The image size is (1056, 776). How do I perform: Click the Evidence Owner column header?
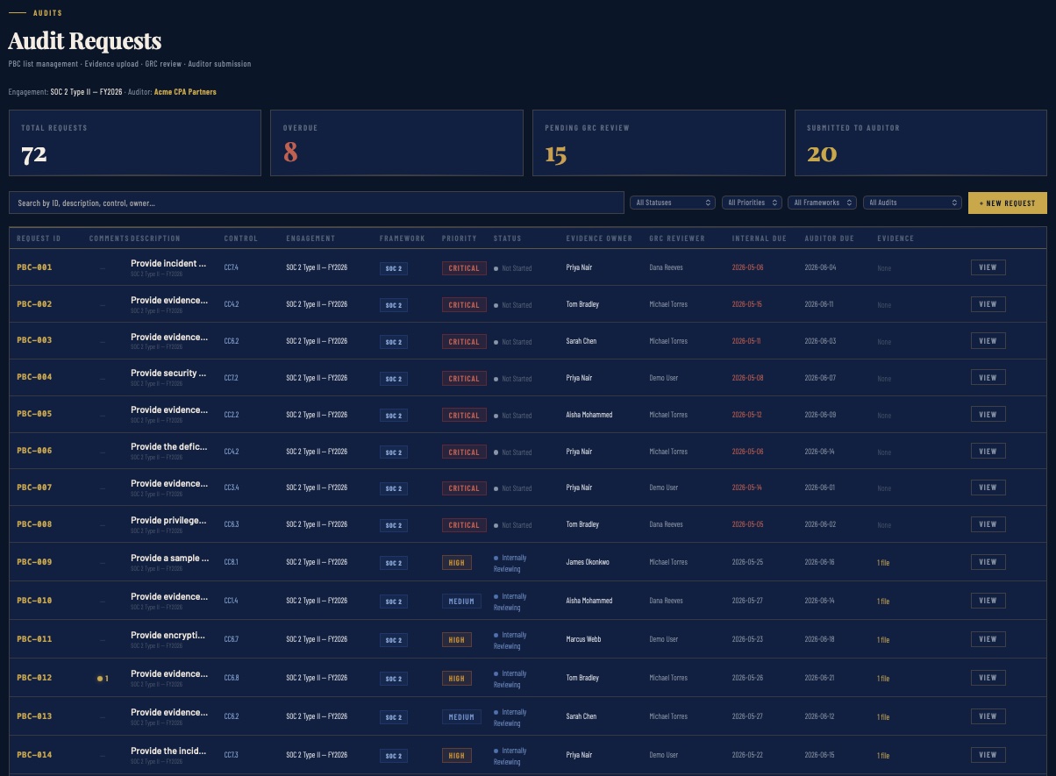[599, 238]
